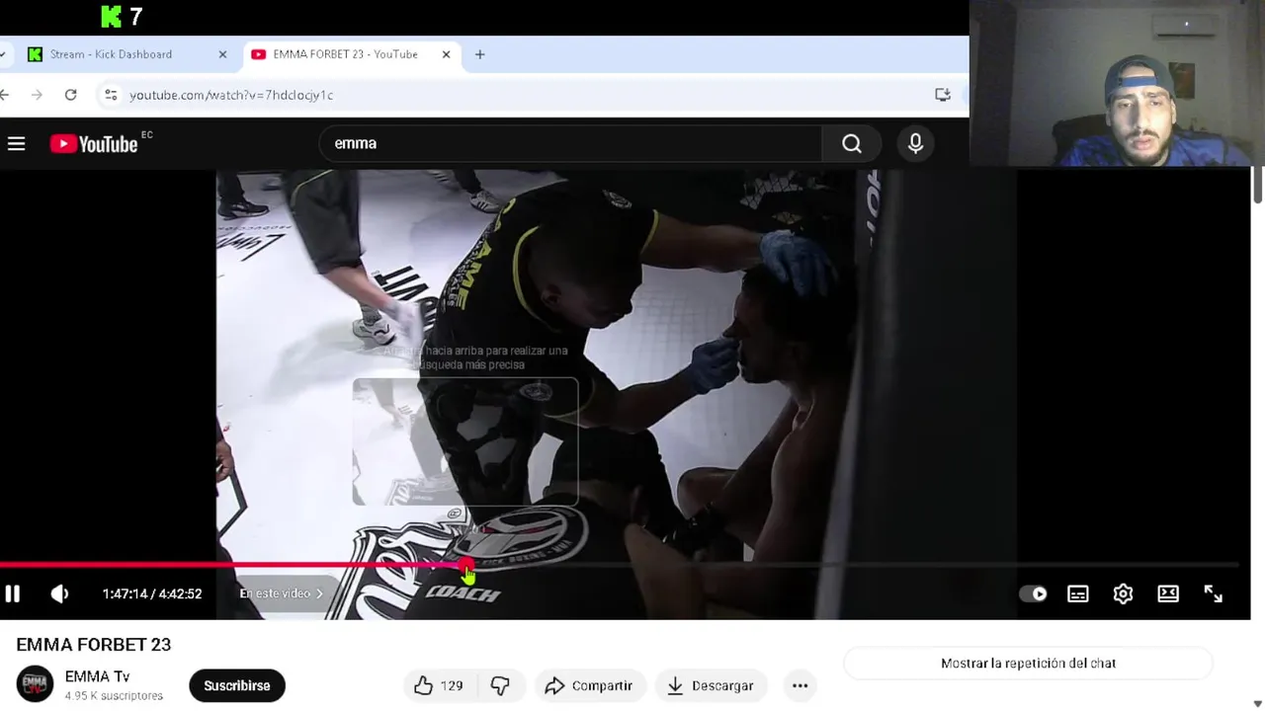Image resolution: width=1265 pixels, height=711 pixels.
Task: Turn on subtitles captions
Action: [x=1078, y=593]
